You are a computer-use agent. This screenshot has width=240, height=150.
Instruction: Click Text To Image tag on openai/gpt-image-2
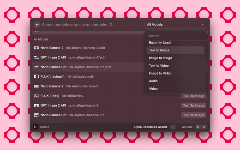tap(193, 105)
